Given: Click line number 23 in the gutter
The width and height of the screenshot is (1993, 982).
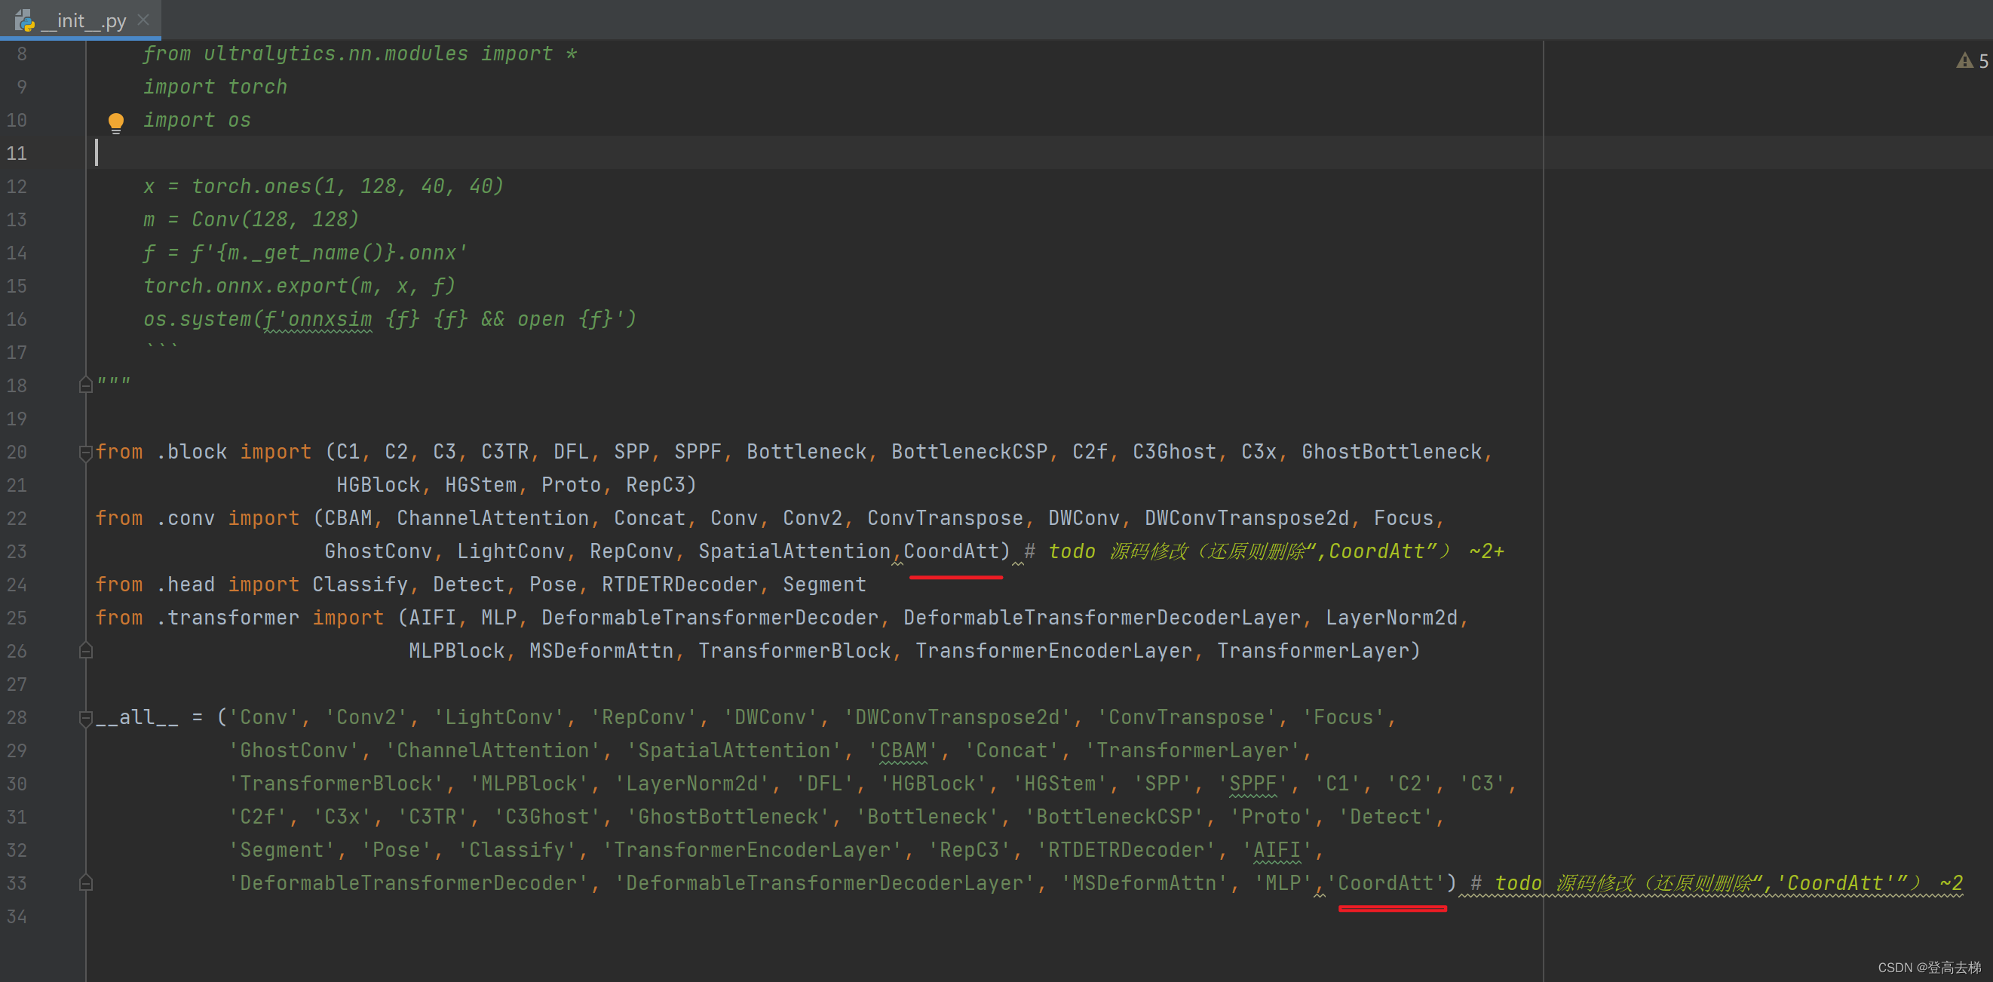Looking at the screenshot, I should 17,552.
